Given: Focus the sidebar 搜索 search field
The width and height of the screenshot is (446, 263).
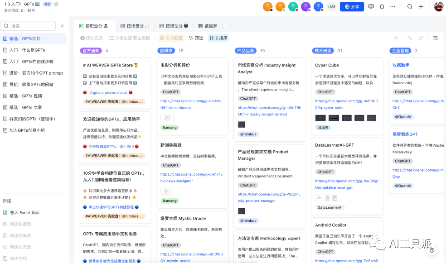Looking at the screenshot, I should 28,26.
